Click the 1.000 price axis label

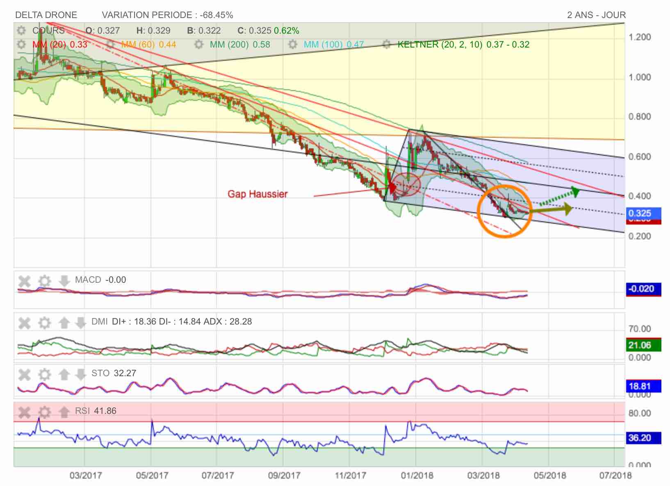640,77
